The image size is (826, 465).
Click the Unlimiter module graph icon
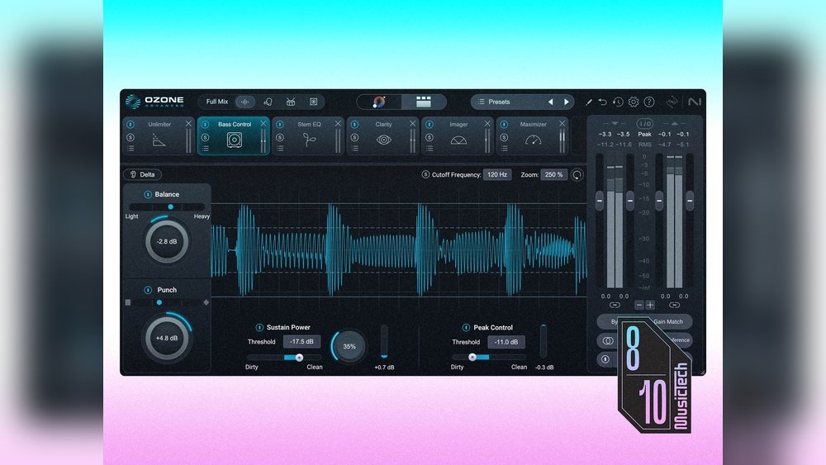click(x=159, y=140)
